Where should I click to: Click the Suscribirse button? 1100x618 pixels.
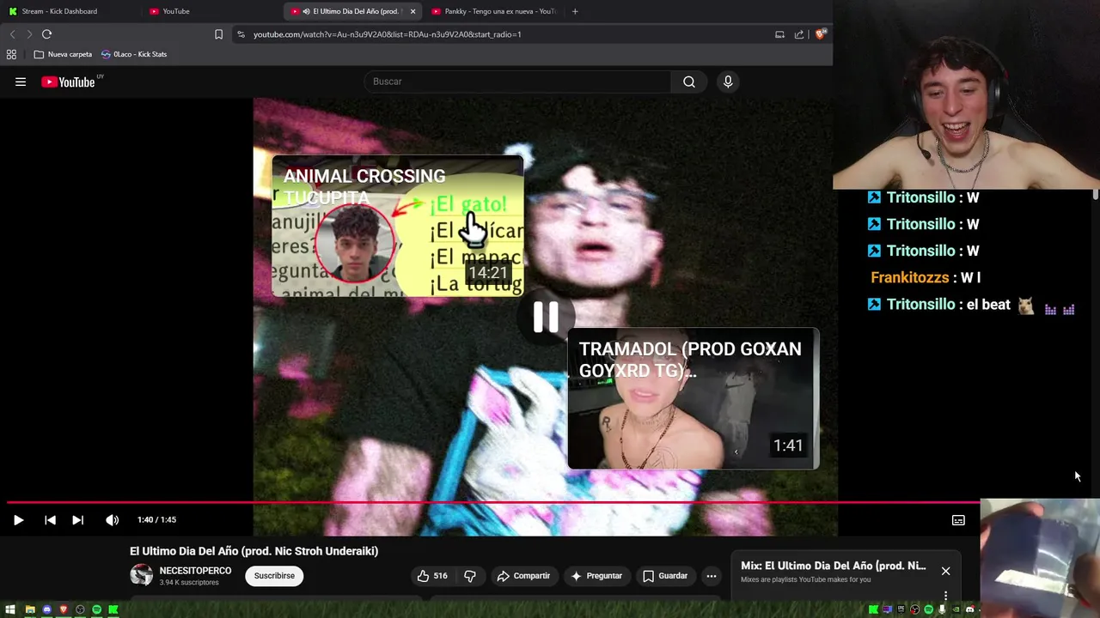(274, 576)
